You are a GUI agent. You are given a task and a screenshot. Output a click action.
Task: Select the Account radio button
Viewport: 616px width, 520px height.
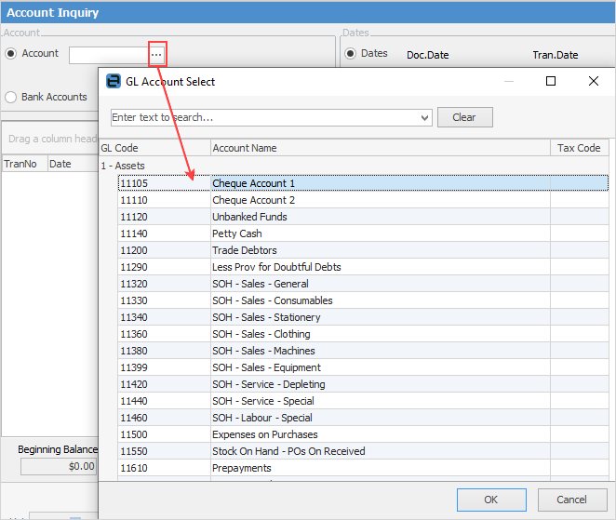click(x=11, y=54)
